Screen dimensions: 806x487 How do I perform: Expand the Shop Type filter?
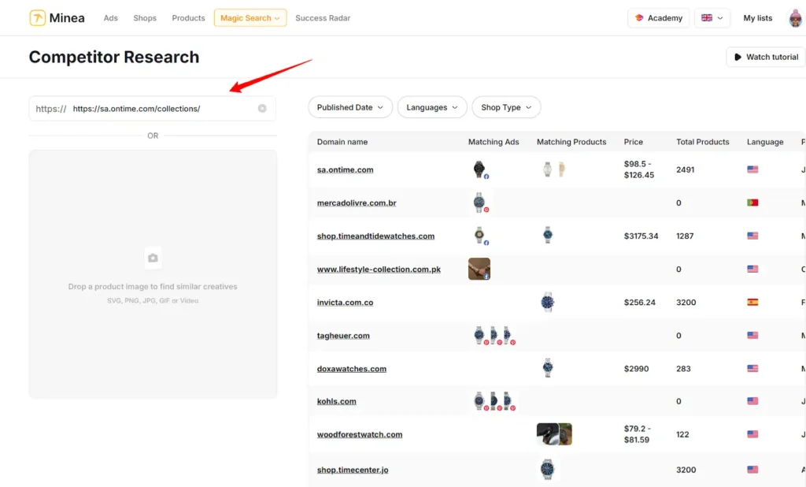(x=506, y=107)
